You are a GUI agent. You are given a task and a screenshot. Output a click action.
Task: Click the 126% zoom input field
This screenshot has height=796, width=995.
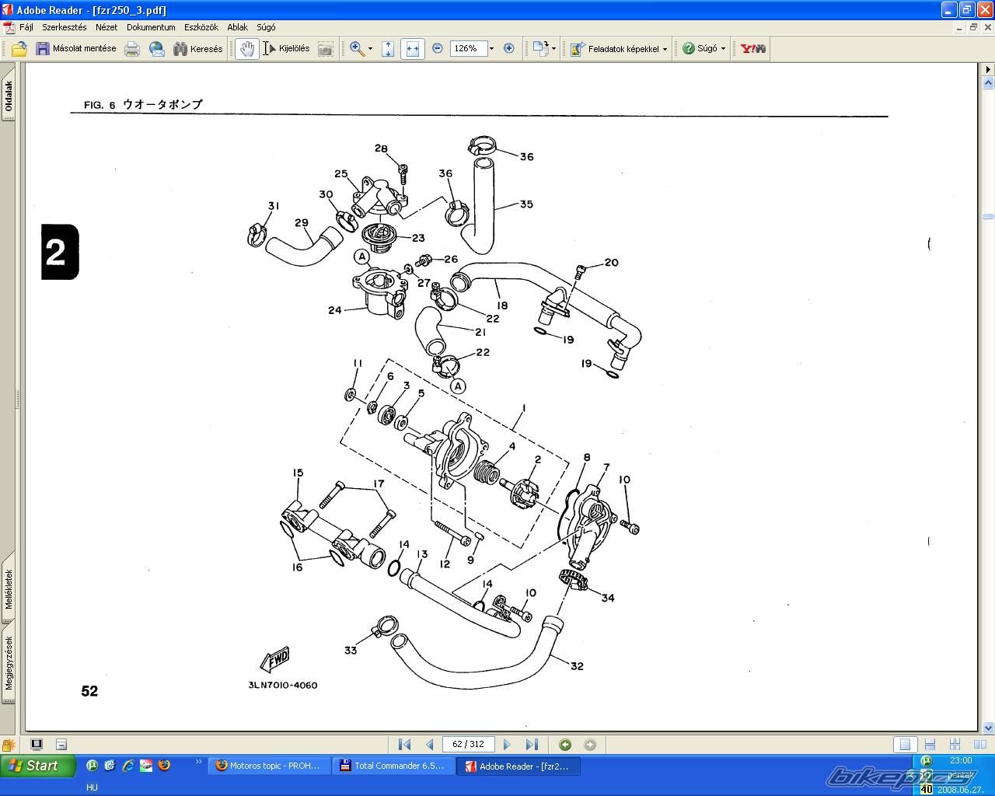(x=468, y=48)
